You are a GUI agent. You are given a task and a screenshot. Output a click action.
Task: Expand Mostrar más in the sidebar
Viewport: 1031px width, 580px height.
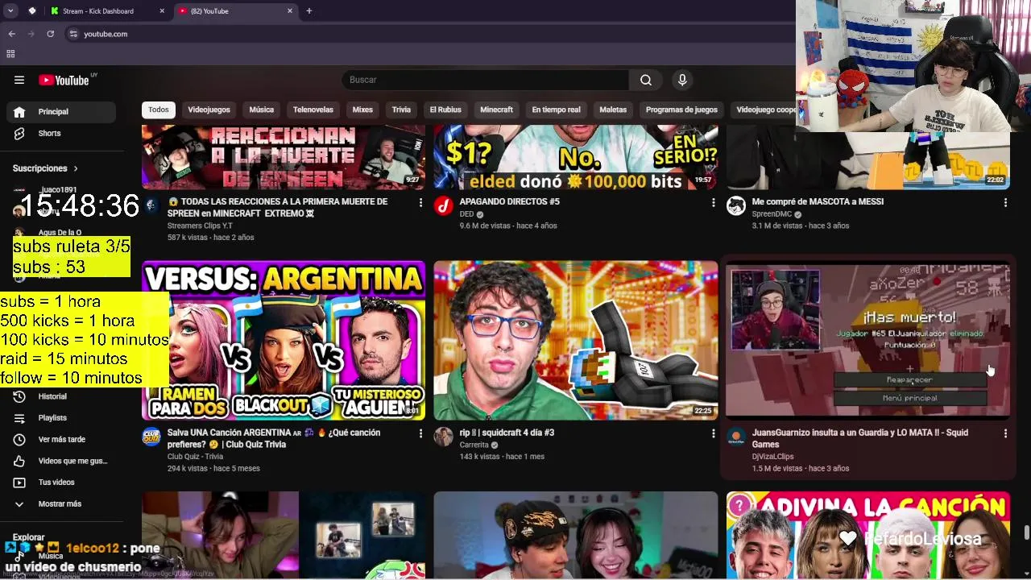coord(61,503)
